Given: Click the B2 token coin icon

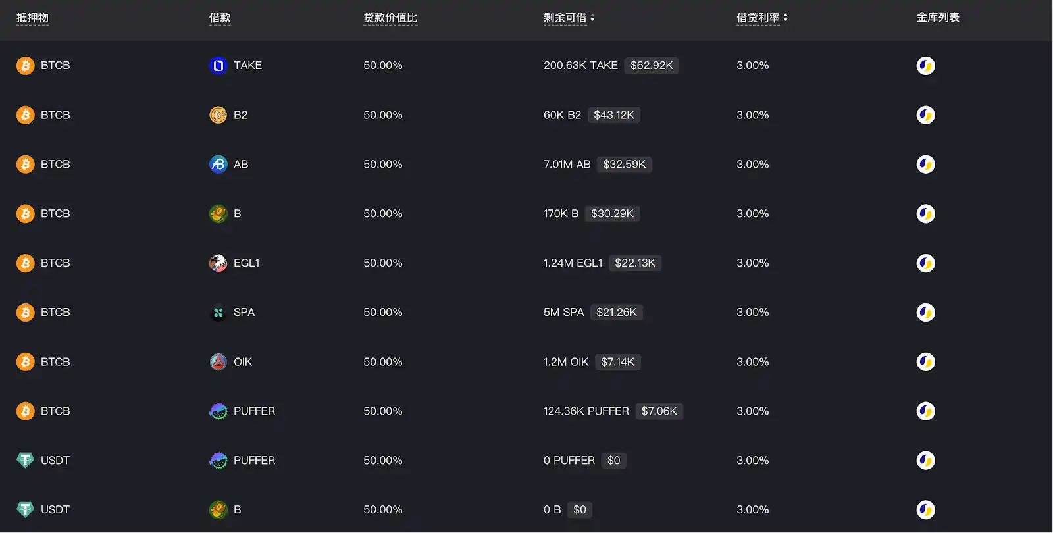Looking at the screenshot, I should (x=218, y=115).
